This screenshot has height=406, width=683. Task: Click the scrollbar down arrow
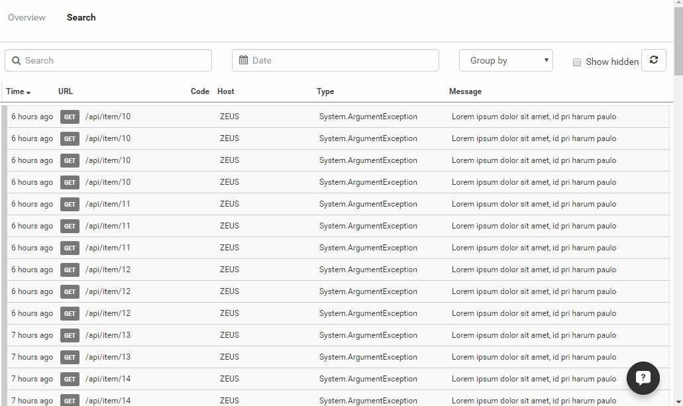coord(678,401)
